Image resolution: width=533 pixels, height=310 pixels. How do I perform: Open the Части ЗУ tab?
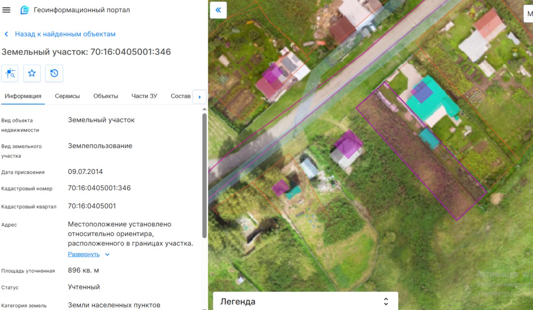(144, 96)
